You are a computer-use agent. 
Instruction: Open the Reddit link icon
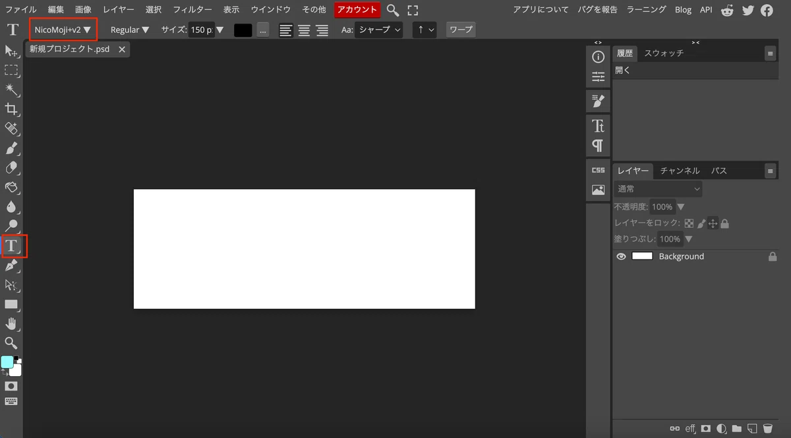click(x=727, y=10)
